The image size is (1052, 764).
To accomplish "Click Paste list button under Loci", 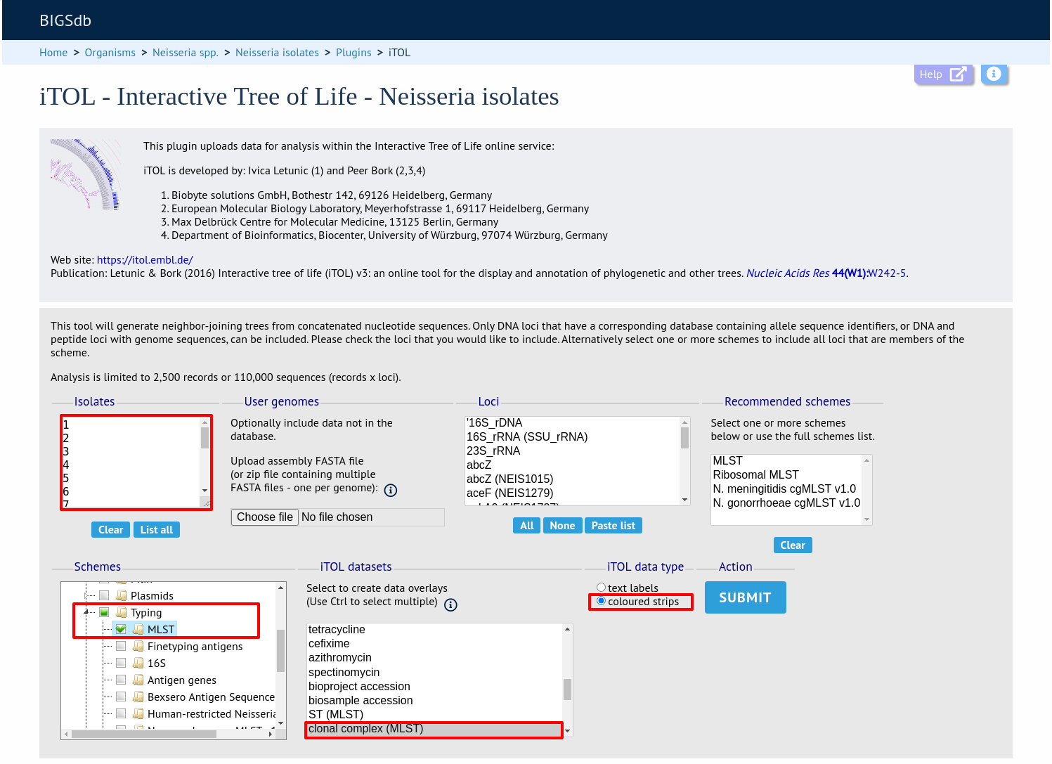I will point(613,526).
